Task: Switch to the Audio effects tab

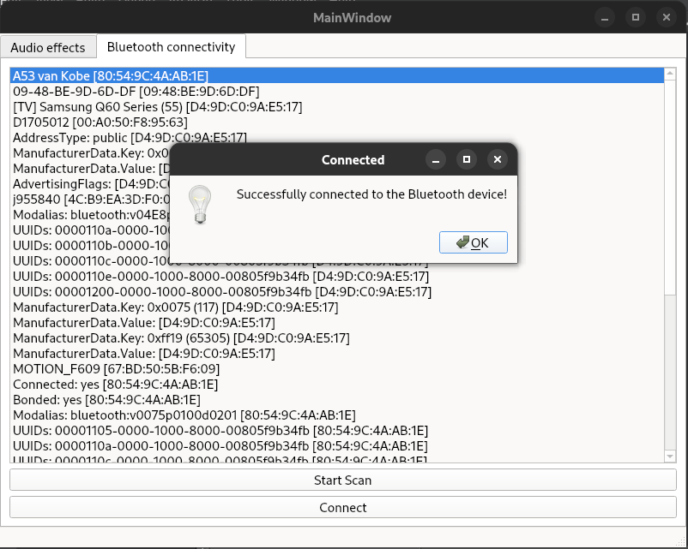Action: (48, 47)
